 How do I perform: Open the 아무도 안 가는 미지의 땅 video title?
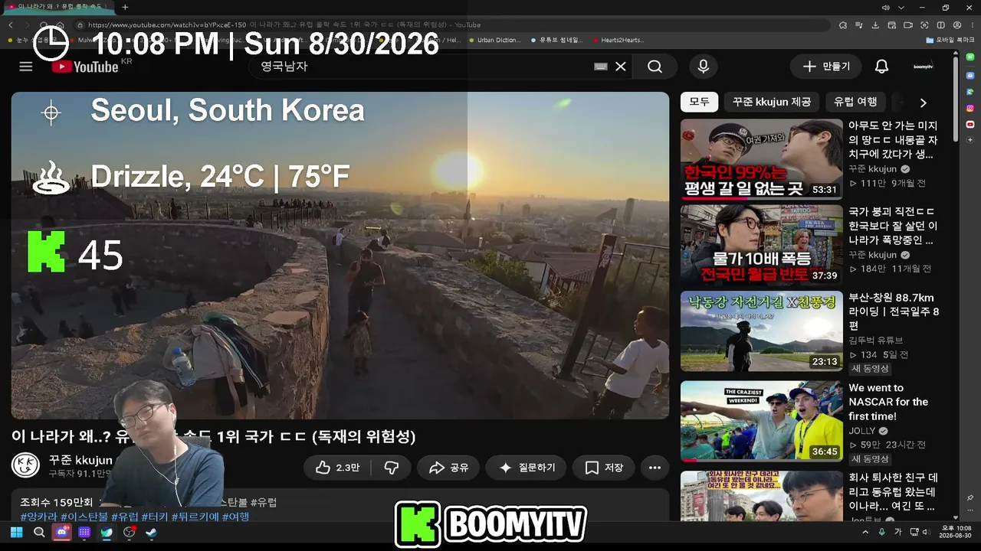pyautogui.click(x=893, y=139)
